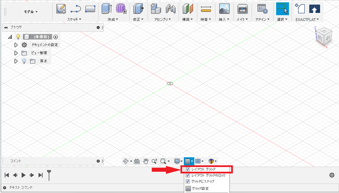Open timeline settings gear icon
The image size is (339, 193).
click(332, 175)
